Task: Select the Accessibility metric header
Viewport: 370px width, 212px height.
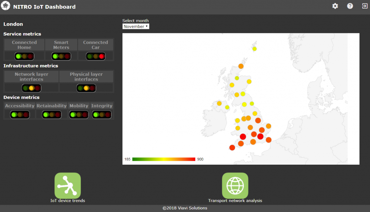Action: pos(20,106)
